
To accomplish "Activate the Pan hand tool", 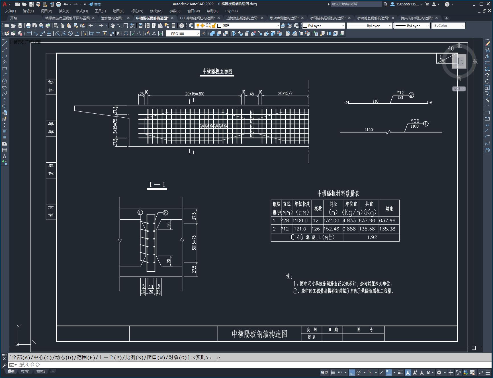I will 113,26.
